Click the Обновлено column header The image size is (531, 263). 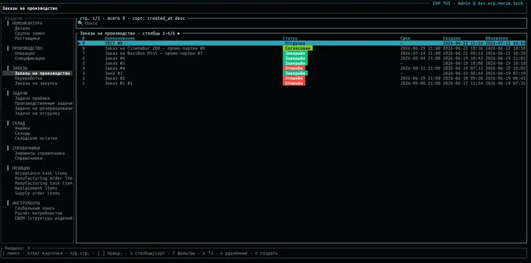click(496, 38)
